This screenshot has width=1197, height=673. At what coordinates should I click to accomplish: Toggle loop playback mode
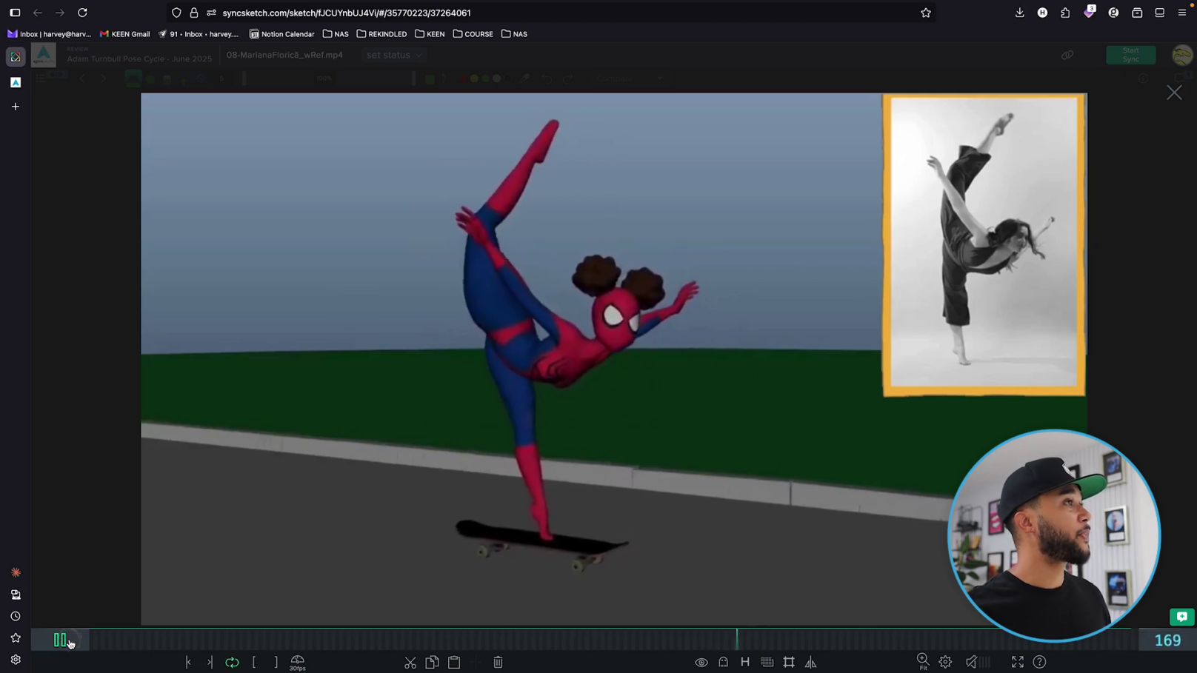pos(232,662)
